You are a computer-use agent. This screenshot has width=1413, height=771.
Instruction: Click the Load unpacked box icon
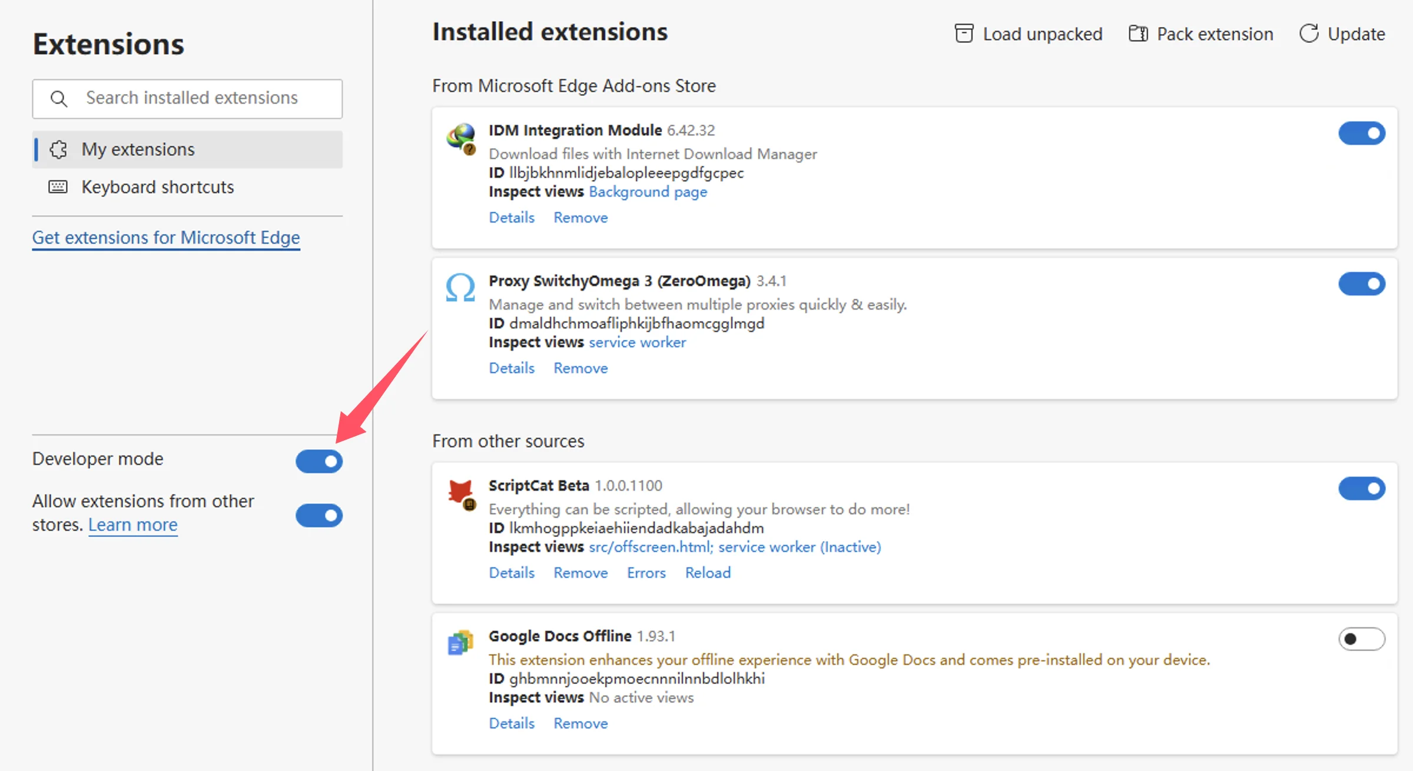tap(964, 34)
